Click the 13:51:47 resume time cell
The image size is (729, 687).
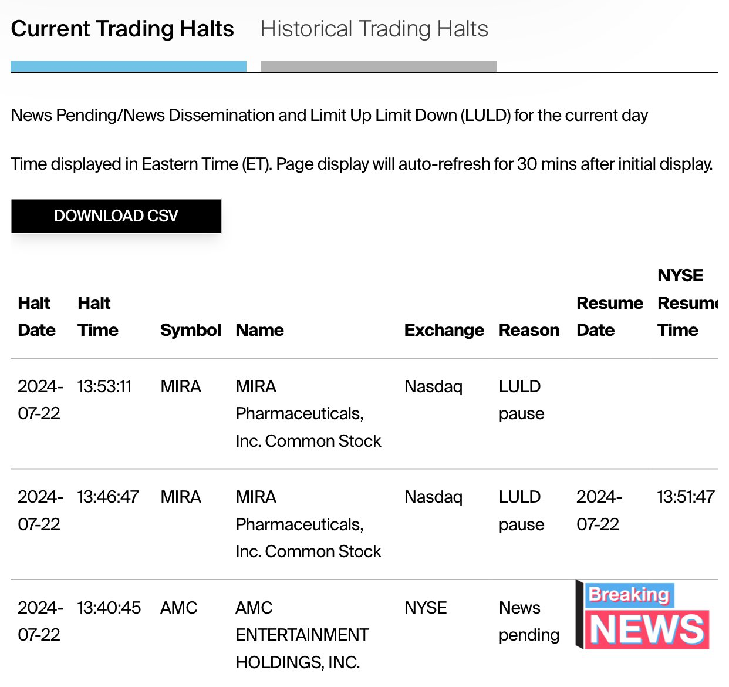(686, 497)
